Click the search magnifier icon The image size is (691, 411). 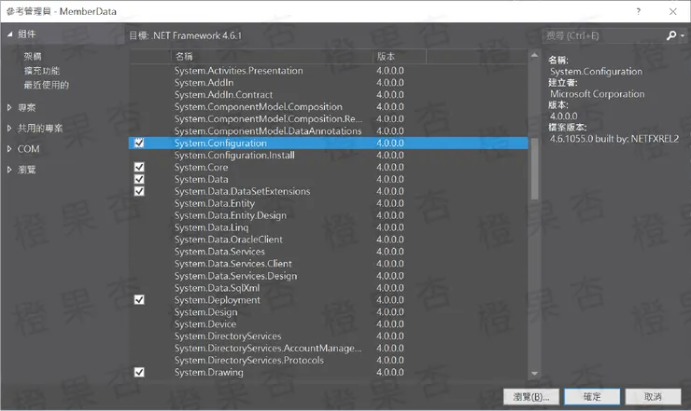click(x=671, y=35)
